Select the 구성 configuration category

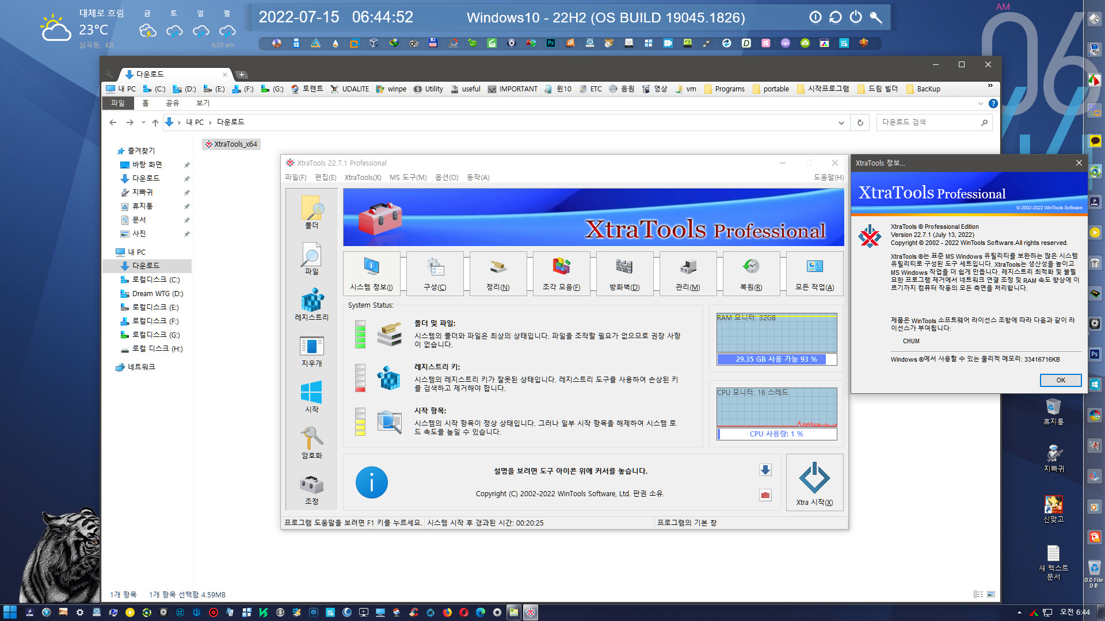435,274
